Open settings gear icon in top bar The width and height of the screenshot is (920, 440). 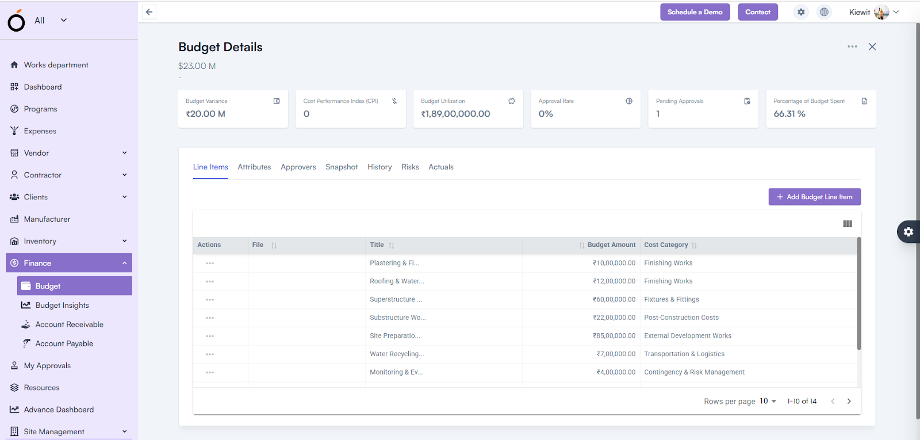coord(801,12)
